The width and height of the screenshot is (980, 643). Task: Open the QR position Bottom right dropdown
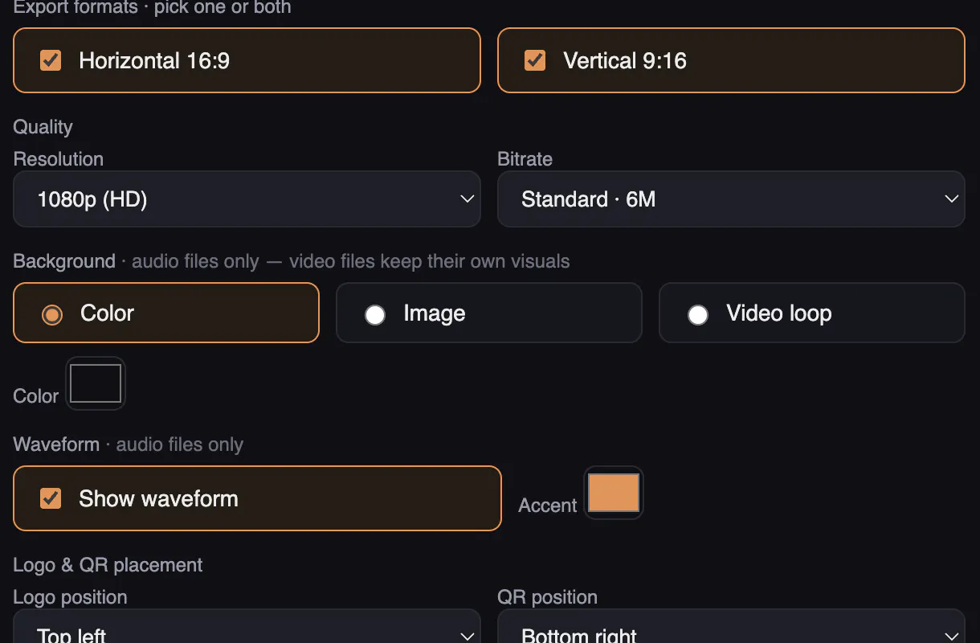coord(731,626)
